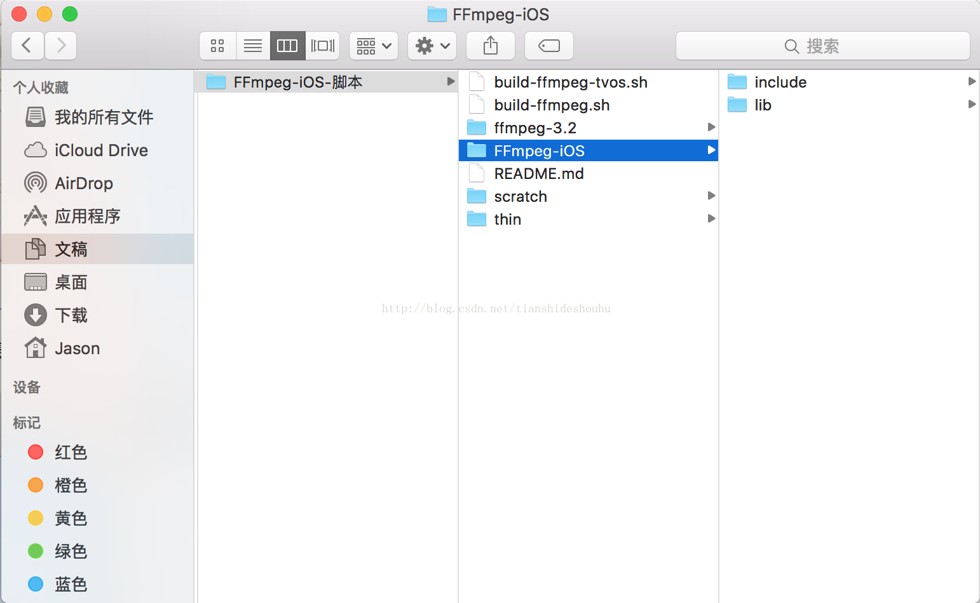Image resolution: width=980 pixels, height=603 pixels.
Task: Expand the lib folder arrow
Action: (x=972, y=104)
